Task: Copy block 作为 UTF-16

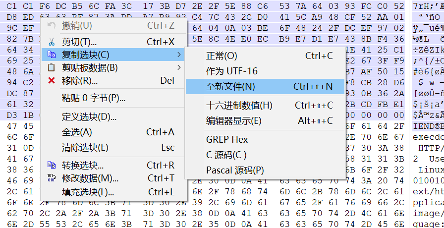Action: [232, 71]
